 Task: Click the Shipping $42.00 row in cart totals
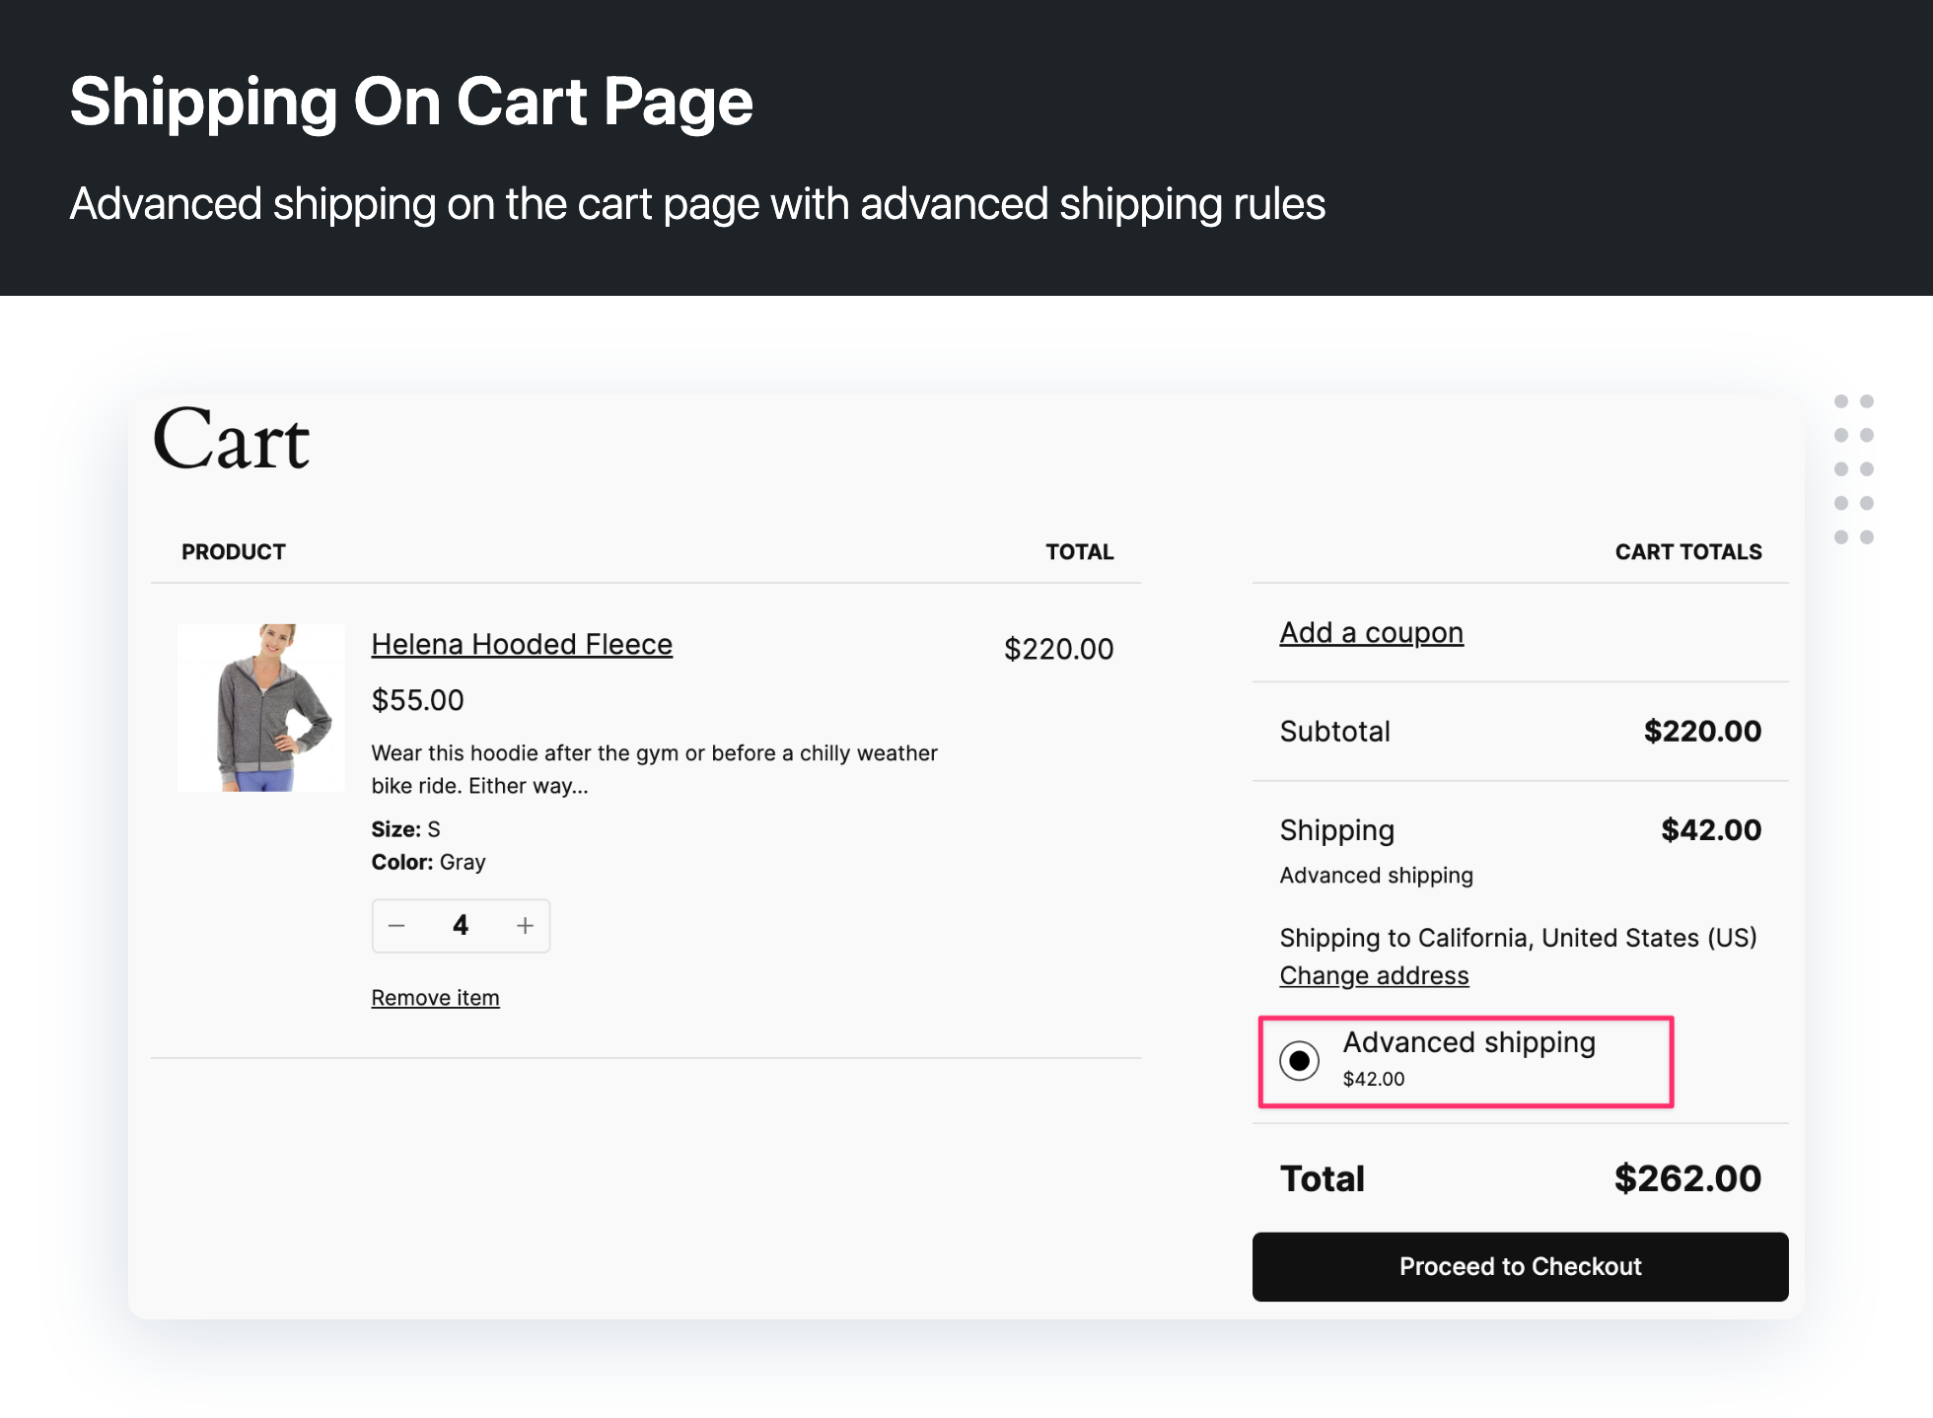pyautogui.click(x=1519, y=830)
